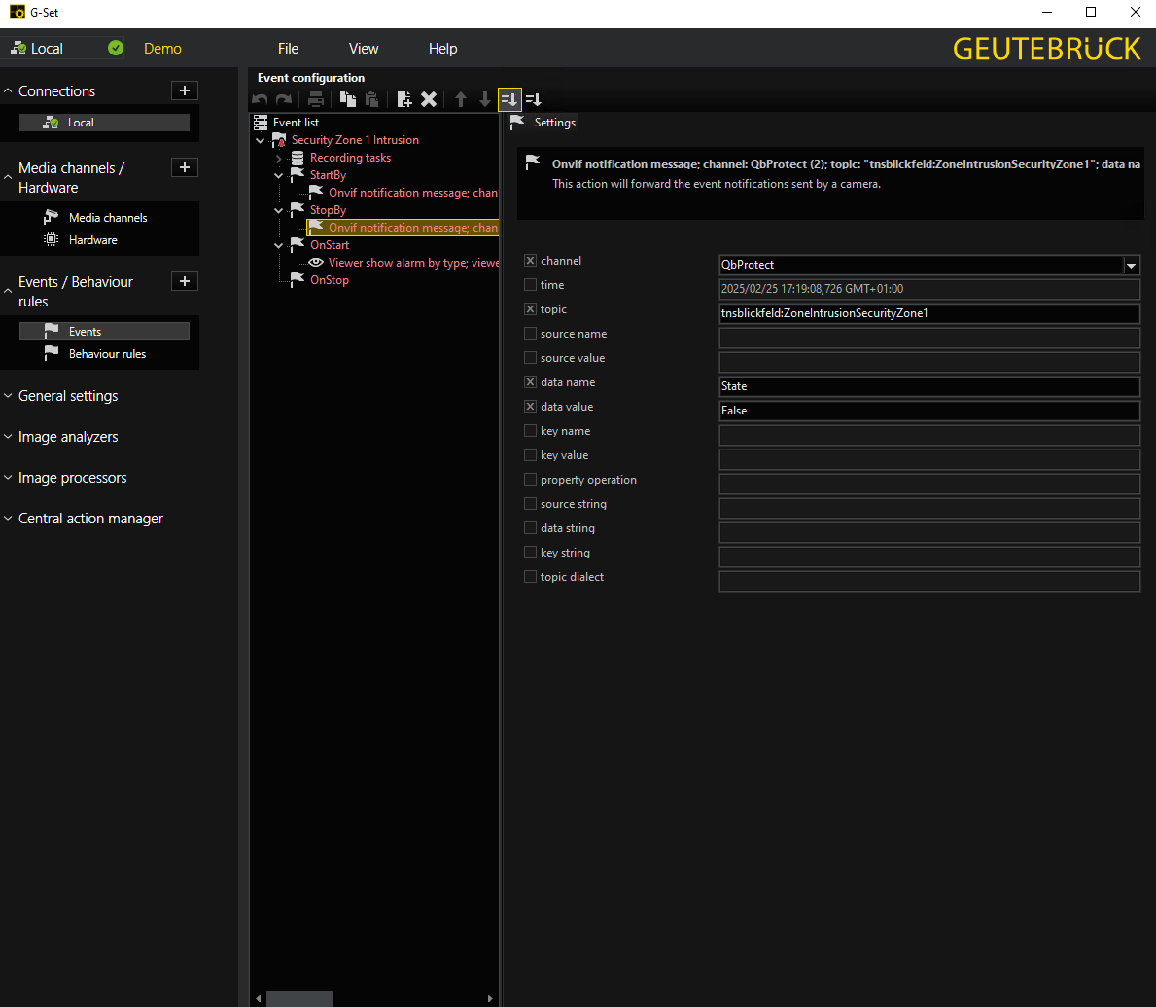The height and width of the screenshot is (1007, 1156).
Task: Click the Add new event icon
Action: click(x=403, y=99)
